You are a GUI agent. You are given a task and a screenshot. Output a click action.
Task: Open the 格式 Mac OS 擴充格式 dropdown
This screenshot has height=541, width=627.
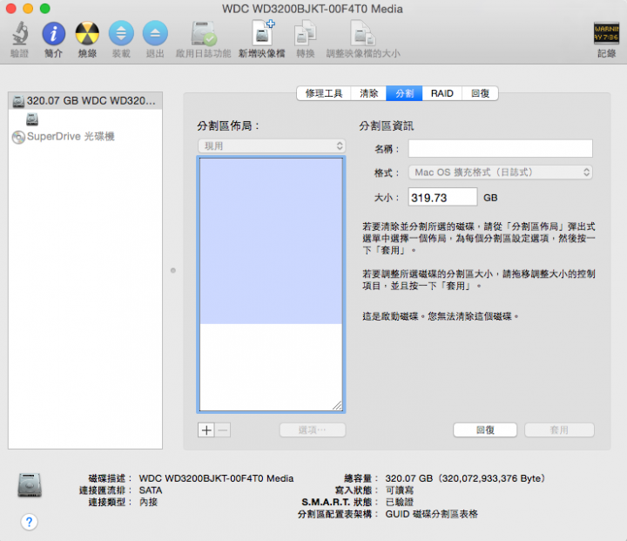click(x=500, y=172)
